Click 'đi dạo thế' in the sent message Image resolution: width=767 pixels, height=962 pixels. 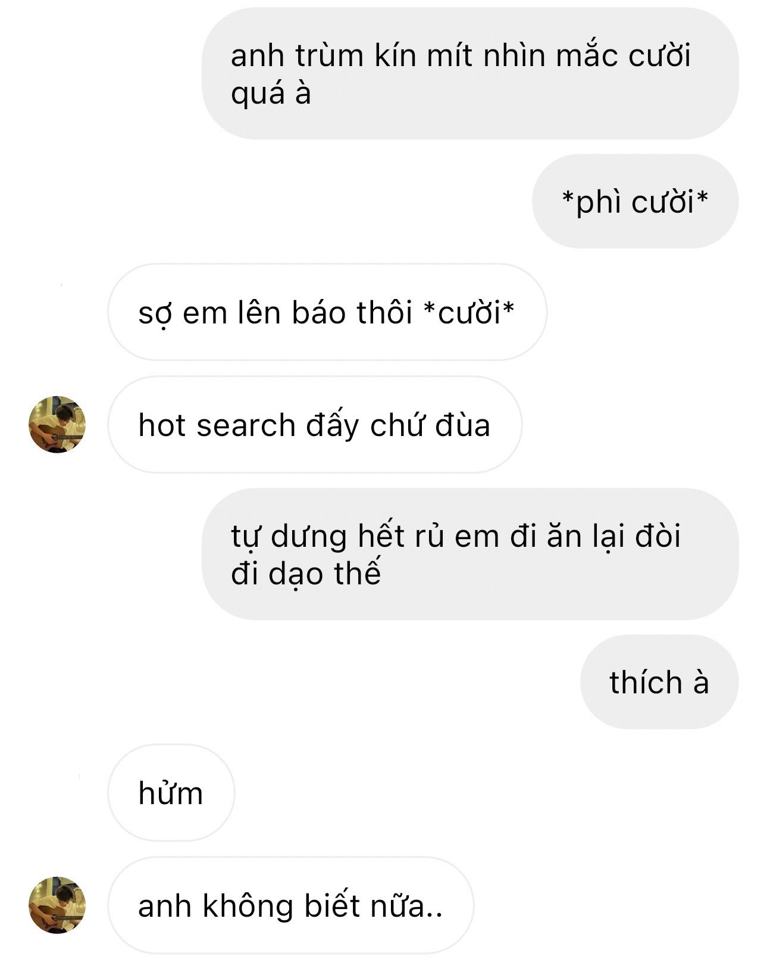tap(306, 574)
